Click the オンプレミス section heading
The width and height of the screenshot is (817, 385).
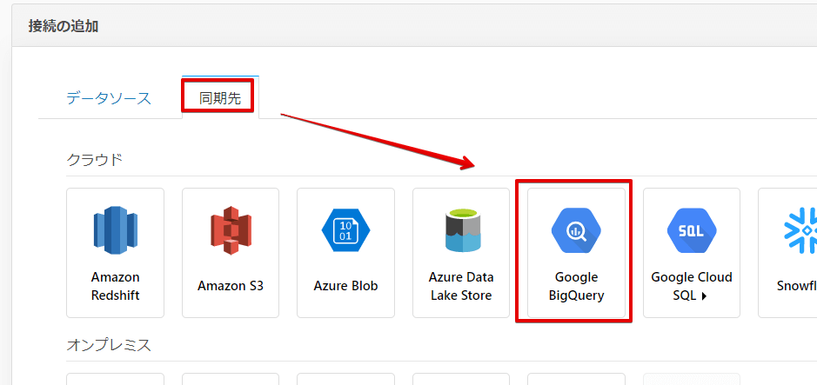[109, 345]
